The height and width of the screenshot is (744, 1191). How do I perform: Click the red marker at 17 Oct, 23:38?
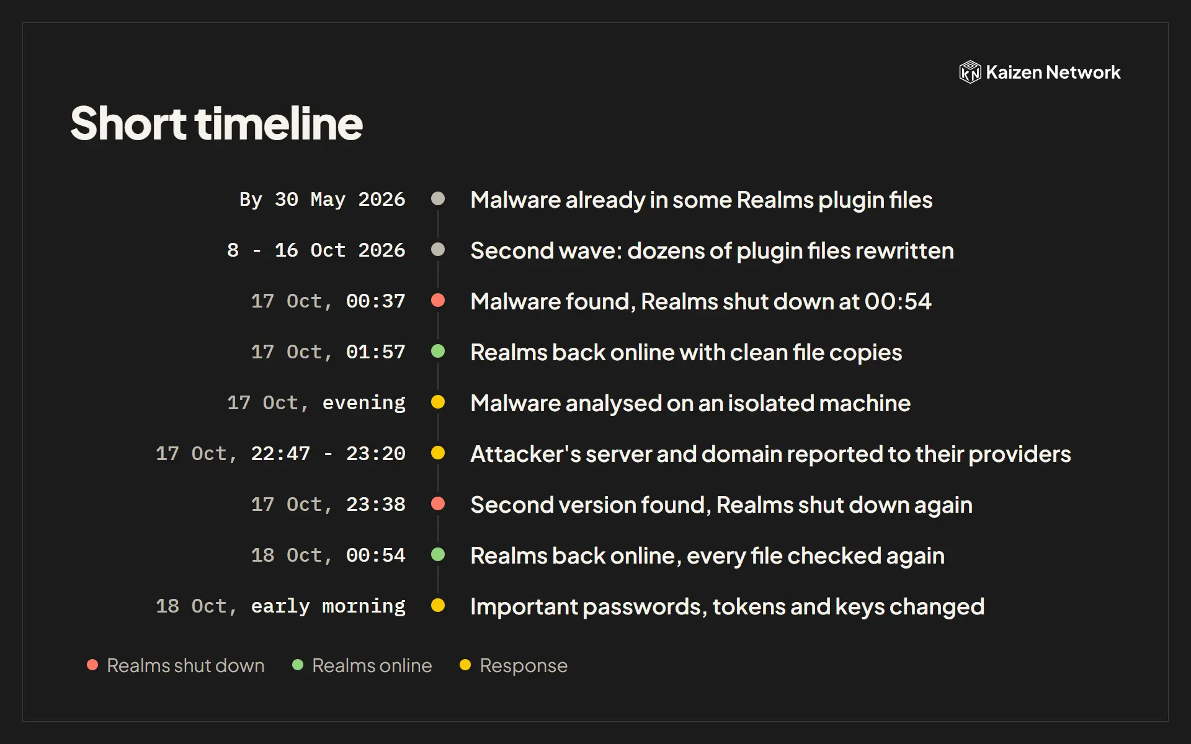click(438, 503)
